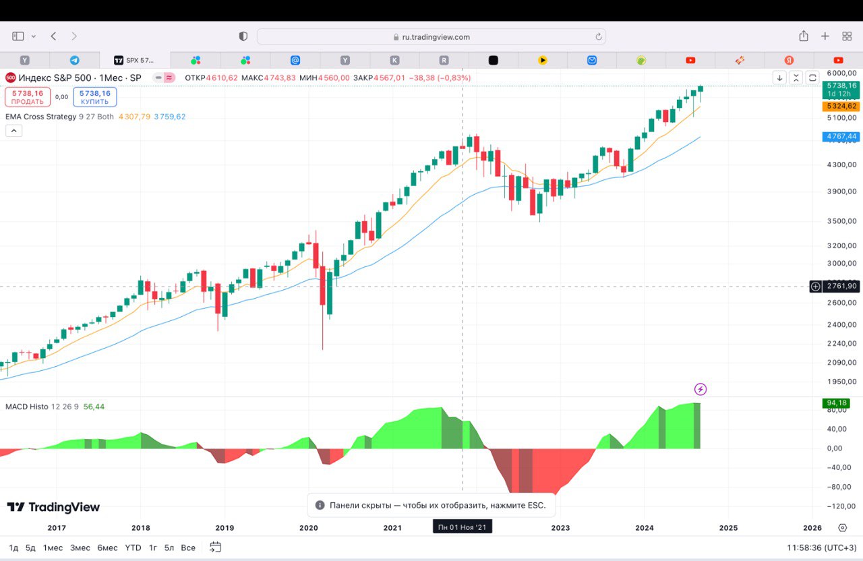The image size is (863, 561).
Task: Show the tab overview grid
Action: [847, 36]
